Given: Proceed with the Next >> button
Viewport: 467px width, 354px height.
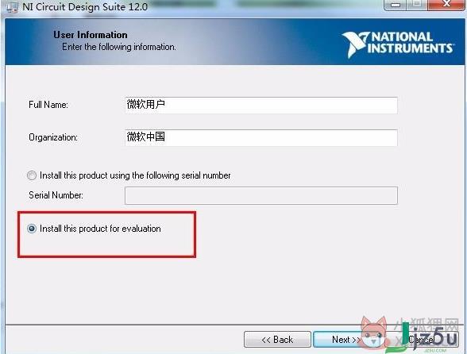Looking at the screenshot, I should point(345,340).
